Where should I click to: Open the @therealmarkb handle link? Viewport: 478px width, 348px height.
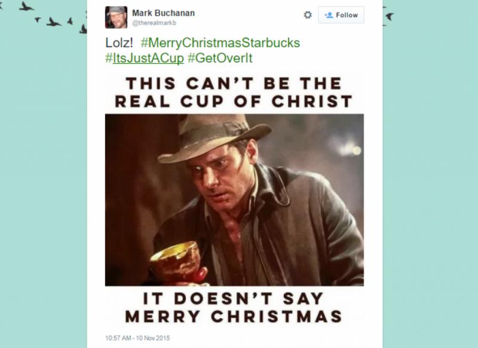[154, 23]
